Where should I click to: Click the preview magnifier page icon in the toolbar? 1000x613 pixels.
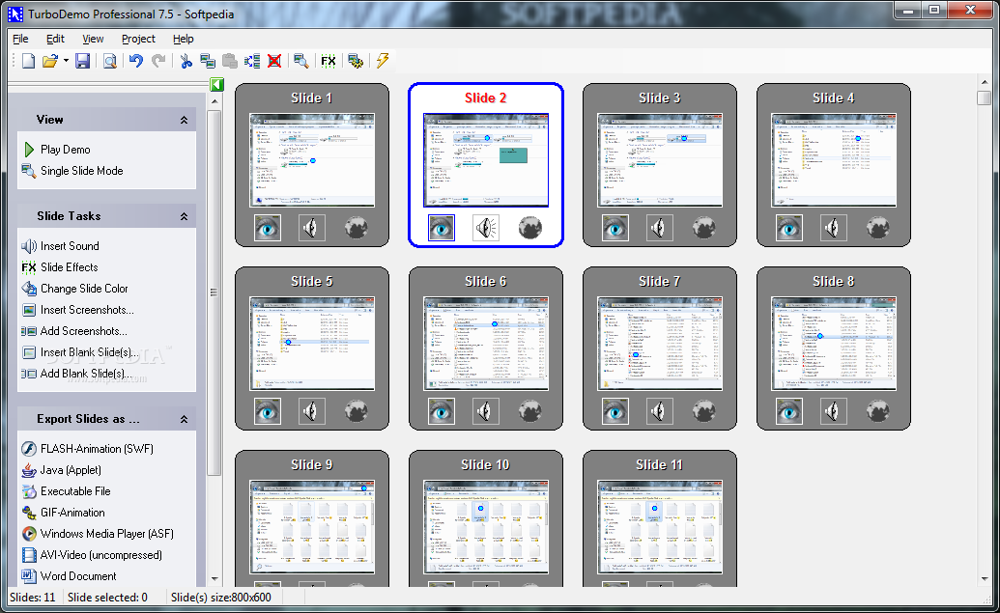pyautogui.click(x=110, y=61)
